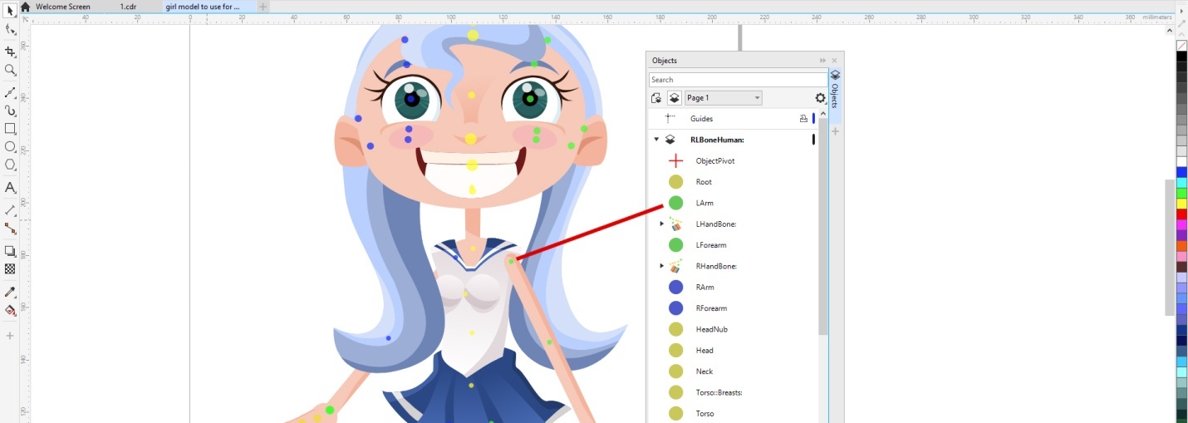The width and height of the screenshot is (1188, 423).
Task: Click the Search field in Objects panel
Action: pyautogui.click(x=738, y=80)
